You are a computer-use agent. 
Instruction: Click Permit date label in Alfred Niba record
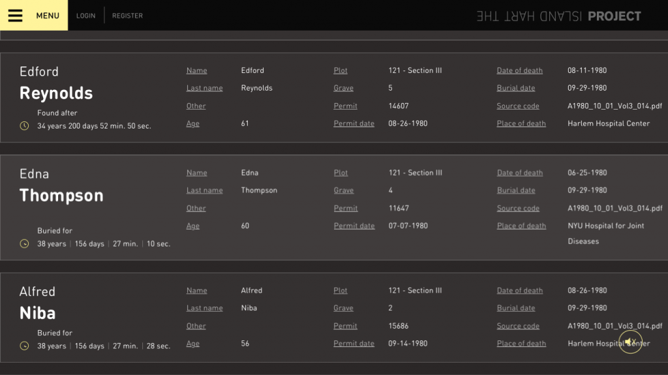354,344
